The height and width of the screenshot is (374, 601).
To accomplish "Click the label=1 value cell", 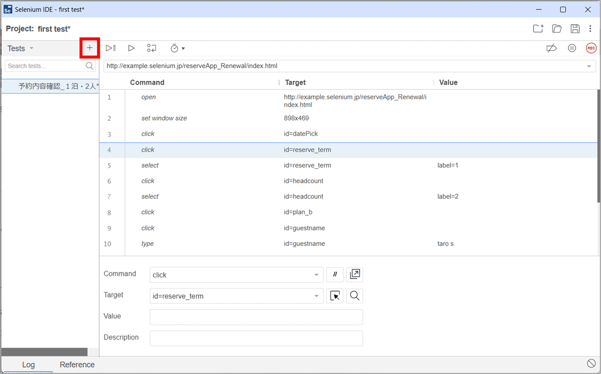I will click(448, 165).
